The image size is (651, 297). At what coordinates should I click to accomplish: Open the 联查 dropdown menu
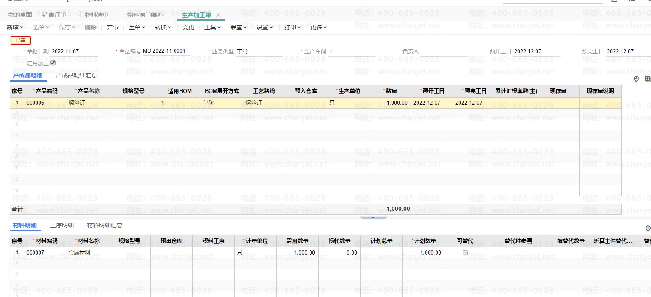click(x=239, y=27)
